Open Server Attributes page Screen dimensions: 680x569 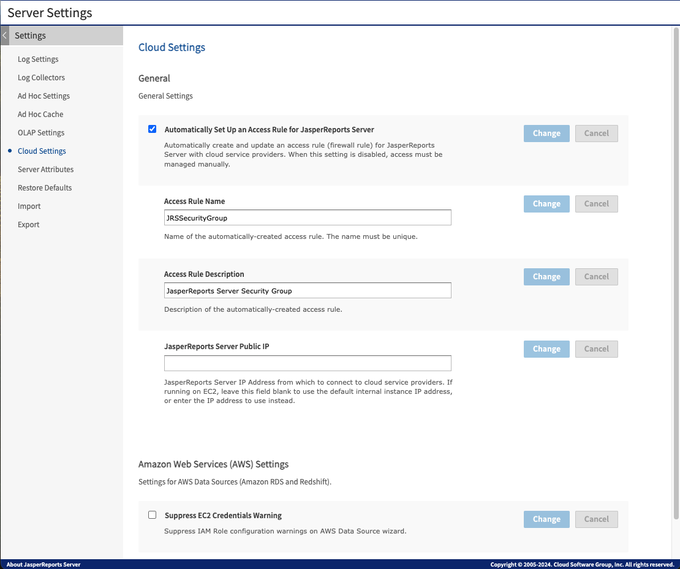(x=45, y=169)
